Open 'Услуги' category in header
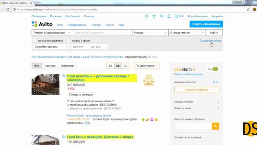 pos(110,25)
